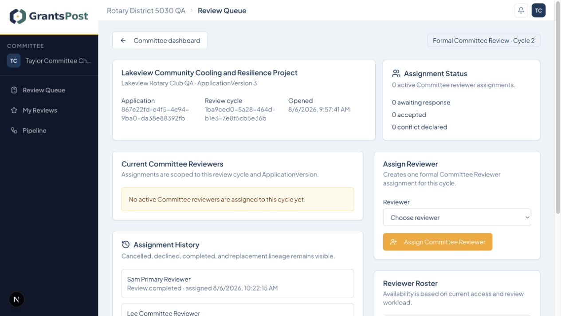Click the Assign Reviewer heading

(x=410, y=164)
